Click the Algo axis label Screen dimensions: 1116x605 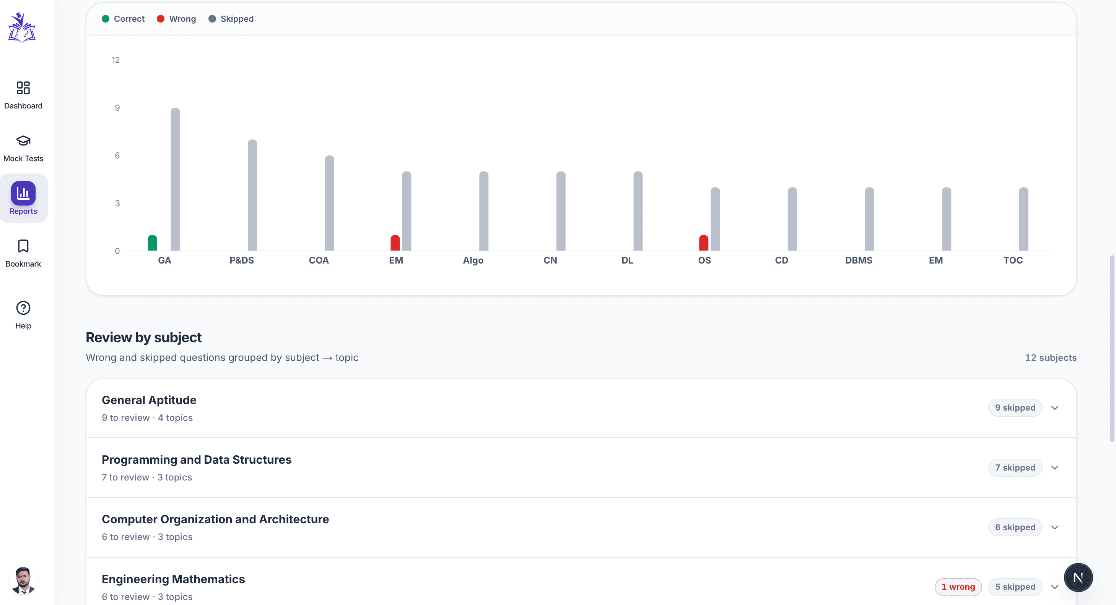click(x=473, y=260)
